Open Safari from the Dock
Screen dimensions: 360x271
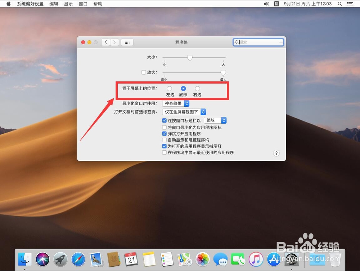coord(78,259)
